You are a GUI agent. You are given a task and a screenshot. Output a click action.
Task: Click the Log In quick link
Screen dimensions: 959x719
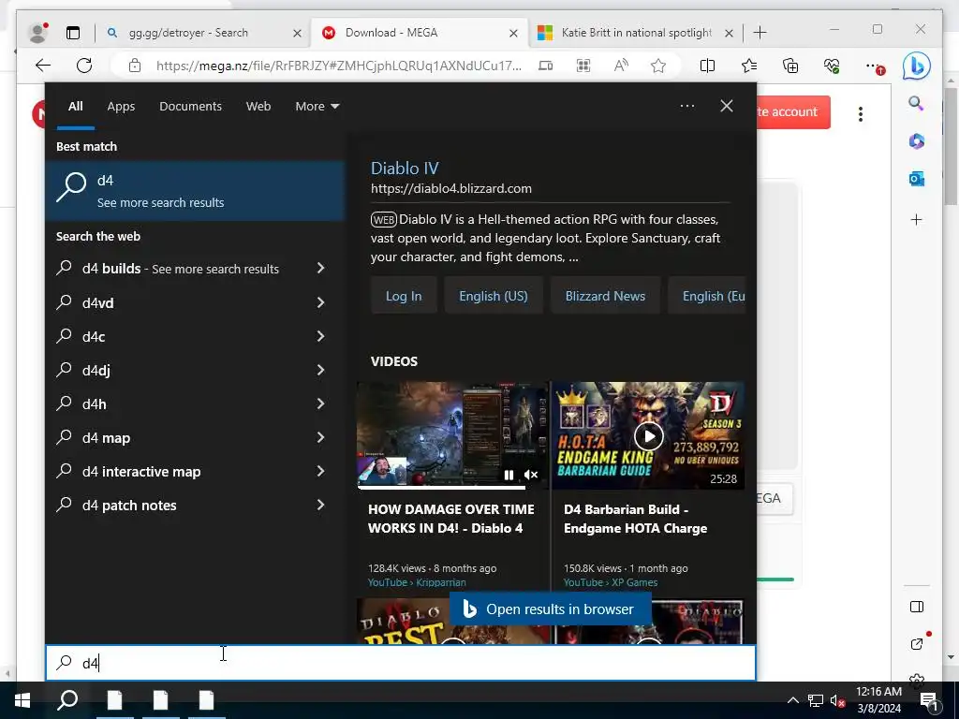click(404, 296)
